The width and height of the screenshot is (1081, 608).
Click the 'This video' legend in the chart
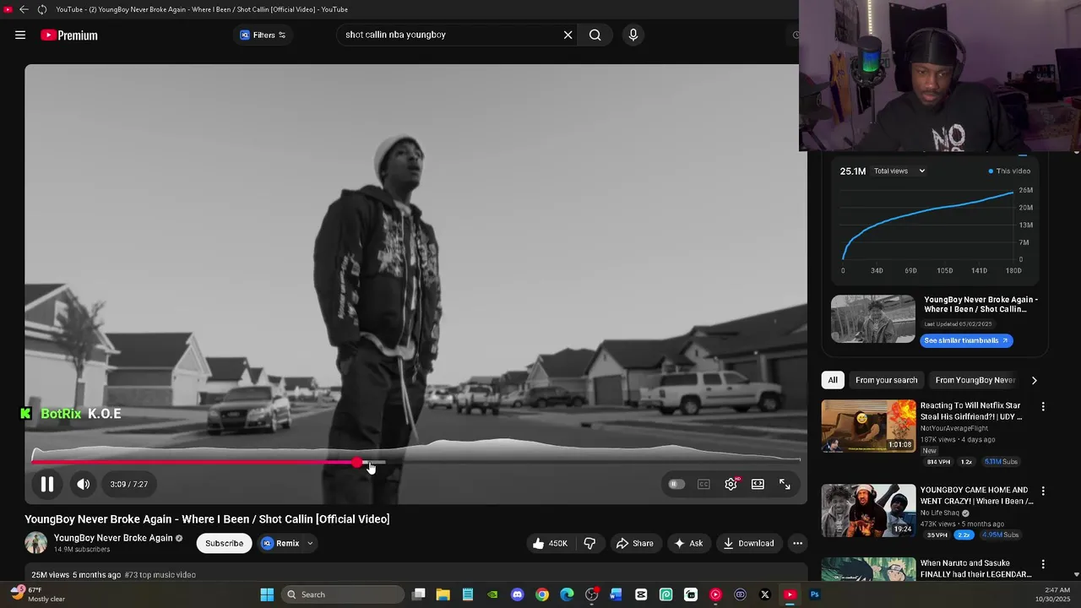point(1009,171)
